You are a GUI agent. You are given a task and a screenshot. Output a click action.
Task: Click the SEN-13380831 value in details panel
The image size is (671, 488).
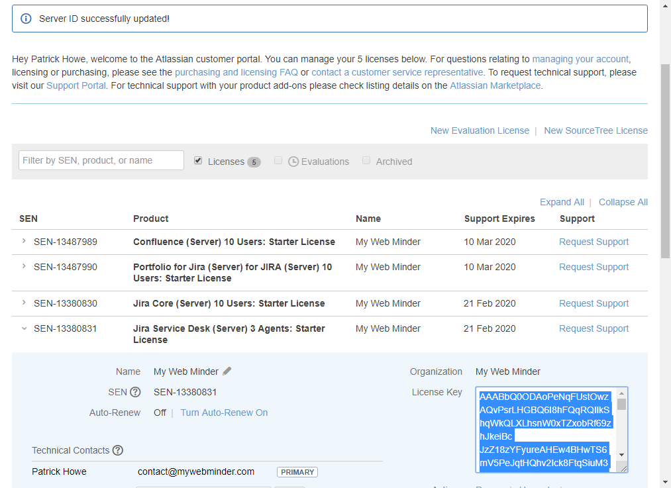pyautogui.click(x=185, y=392)
